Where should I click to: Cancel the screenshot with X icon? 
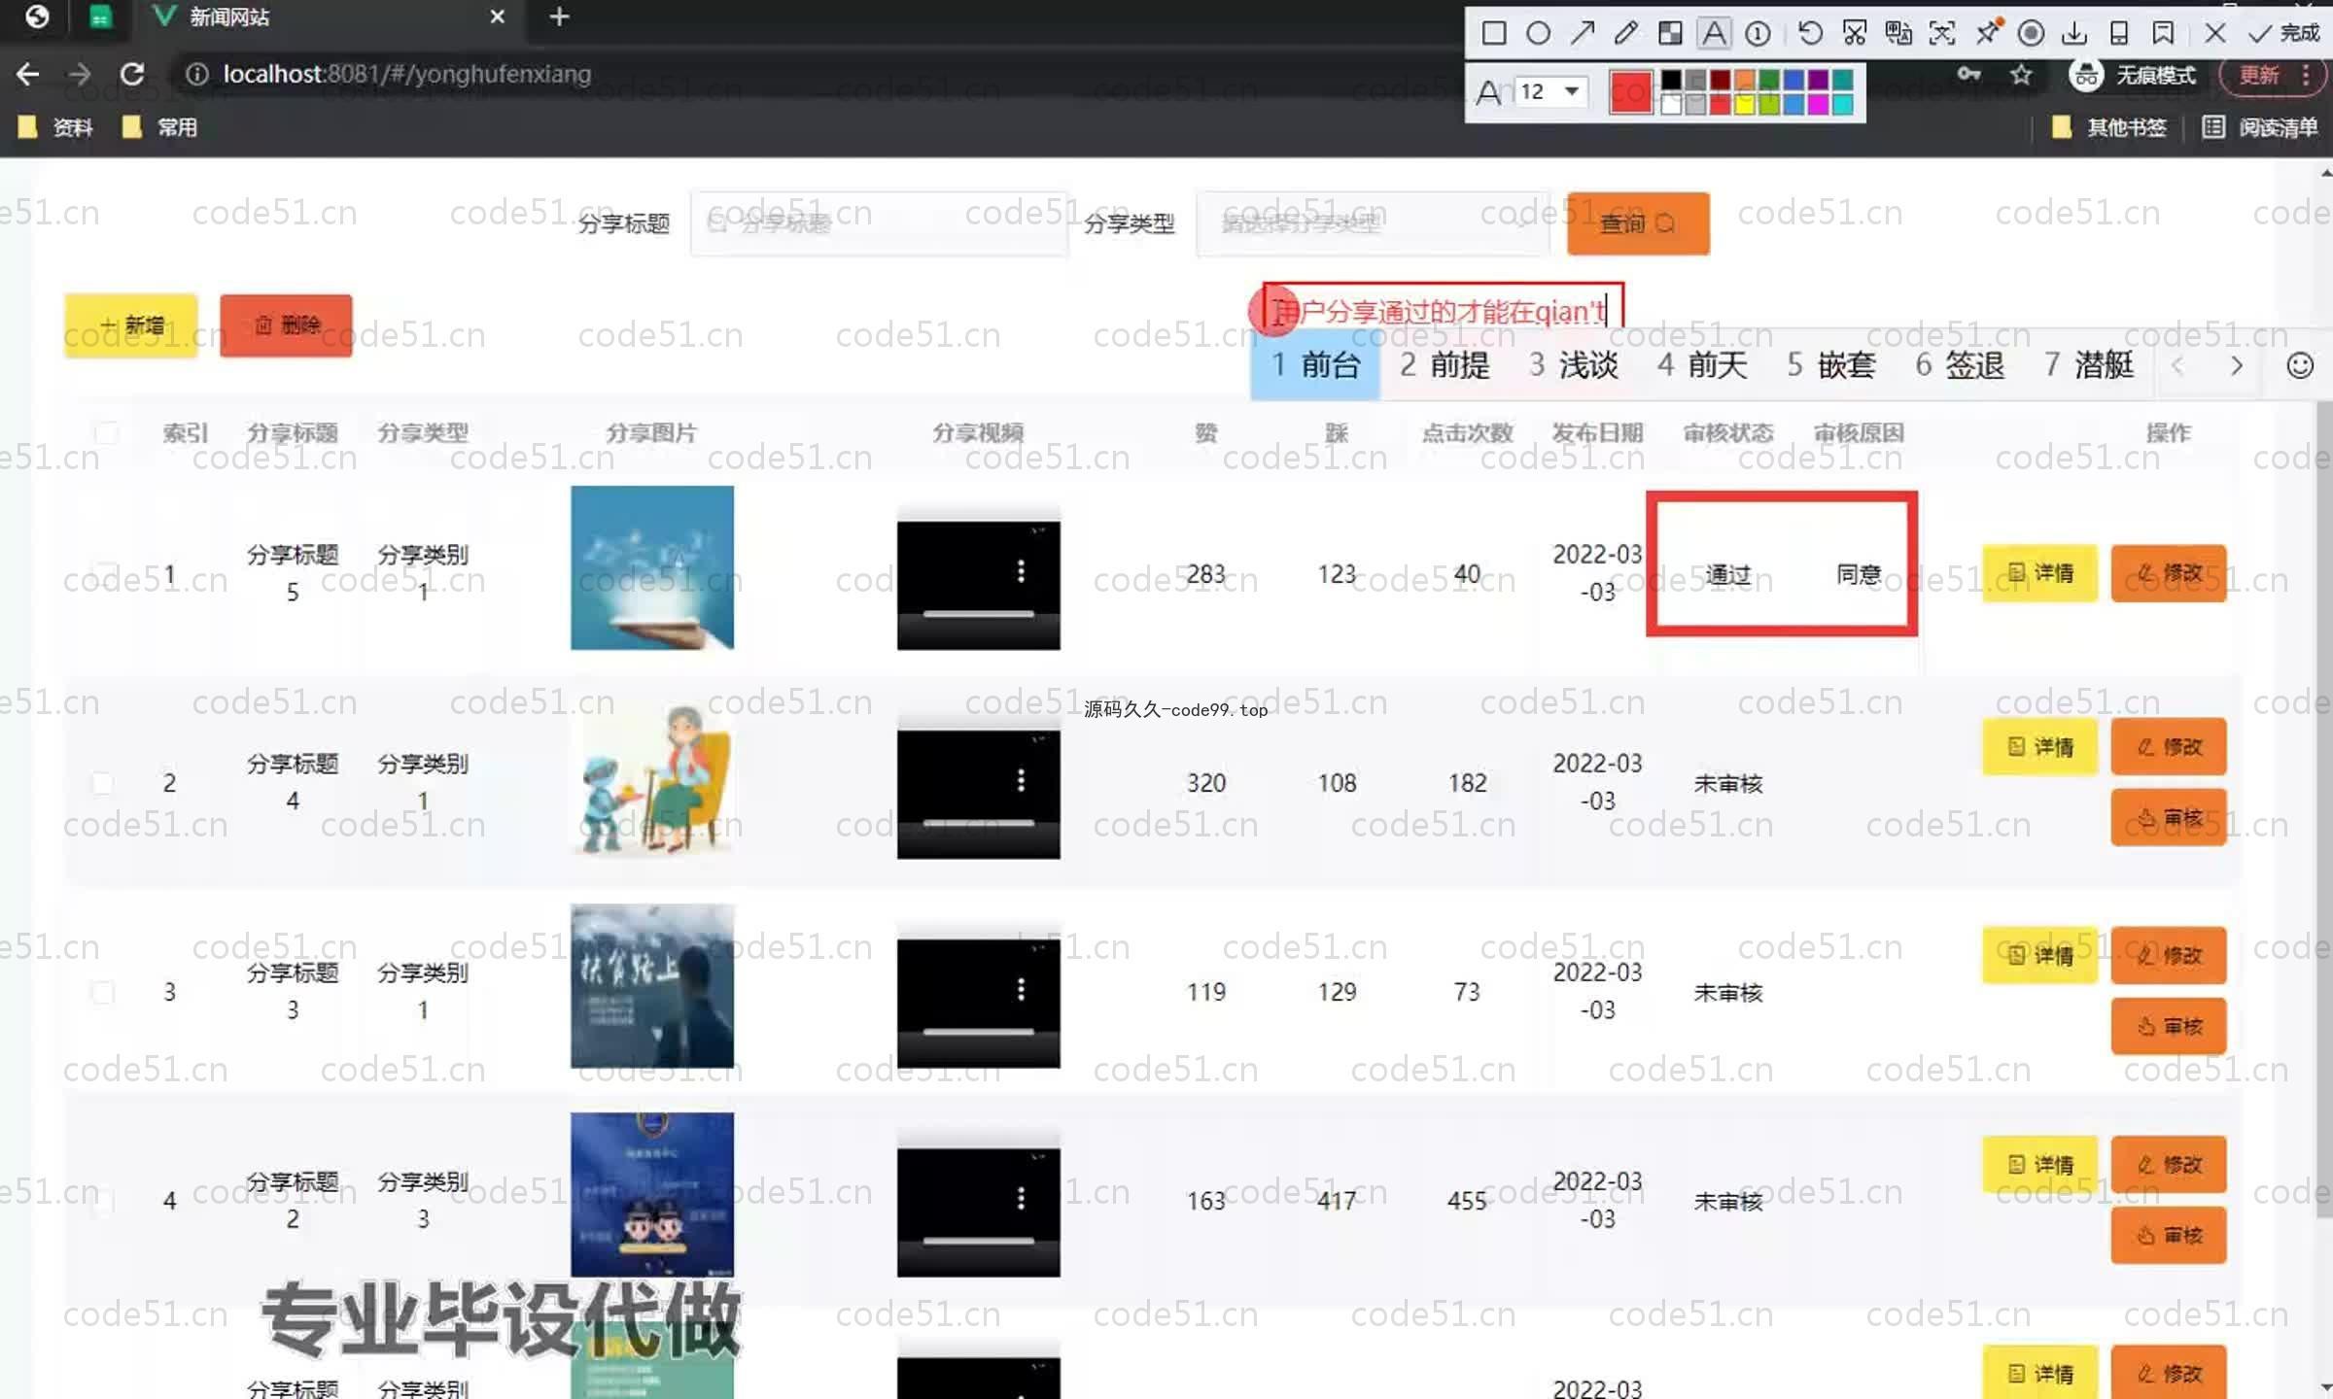[x=2215, y=34]
